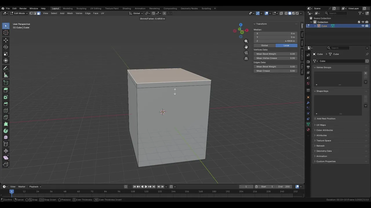Select the Bevel tool

pyautogui.click(x=6, y=104)
